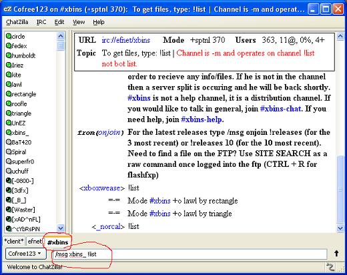The height and width of the screenshot is (275, 347).
Task: Open the irc://efnet/xbins URL link
Action: pyautogui.click(x=126, y=40)
